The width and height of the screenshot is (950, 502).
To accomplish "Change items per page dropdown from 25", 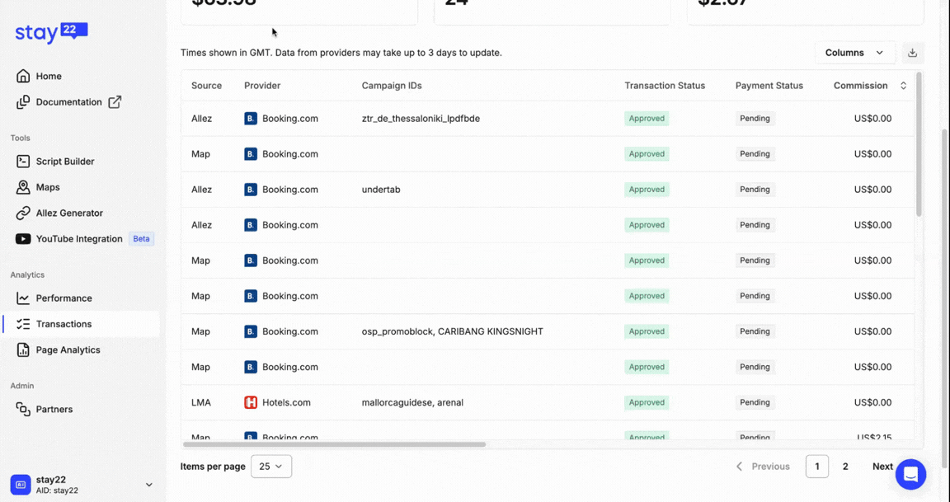I will (x=270, y=467).
